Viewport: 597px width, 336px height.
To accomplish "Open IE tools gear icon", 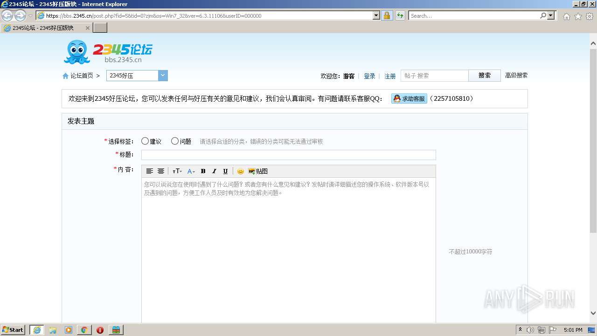I will pyautogui.click(x=590, y=16).
